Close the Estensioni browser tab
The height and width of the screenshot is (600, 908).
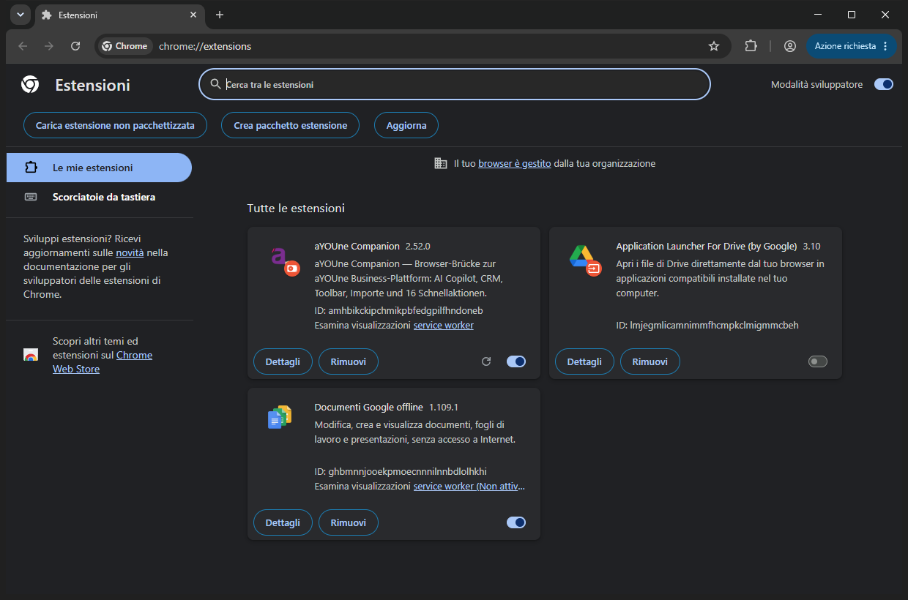[x=193, y=15]
